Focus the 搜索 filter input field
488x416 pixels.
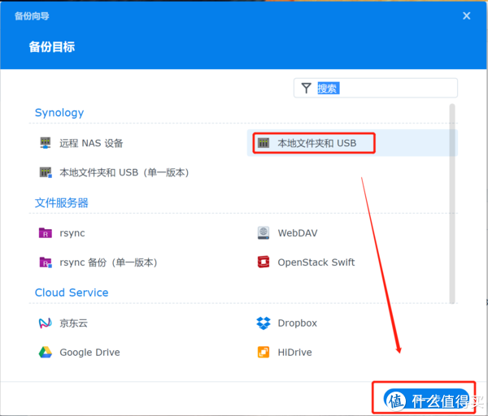375,88
